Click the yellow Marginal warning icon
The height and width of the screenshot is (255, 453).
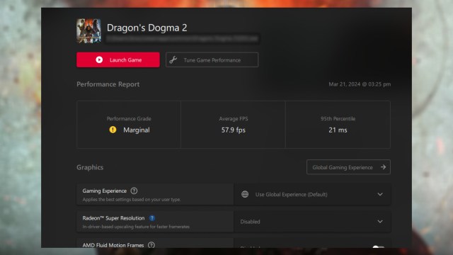113,130
